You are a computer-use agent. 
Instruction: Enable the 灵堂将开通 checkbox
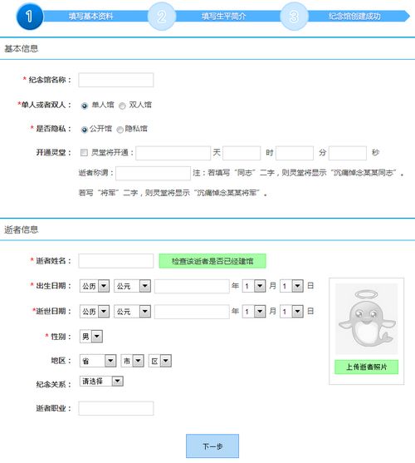[84, 153]
